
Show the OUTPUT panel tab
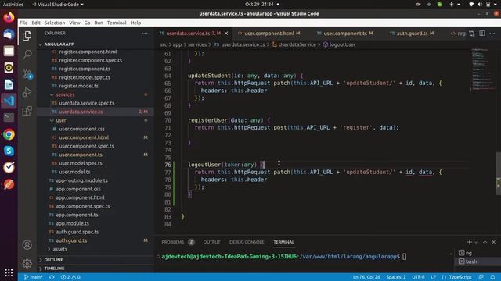click(x=211, y=242)
